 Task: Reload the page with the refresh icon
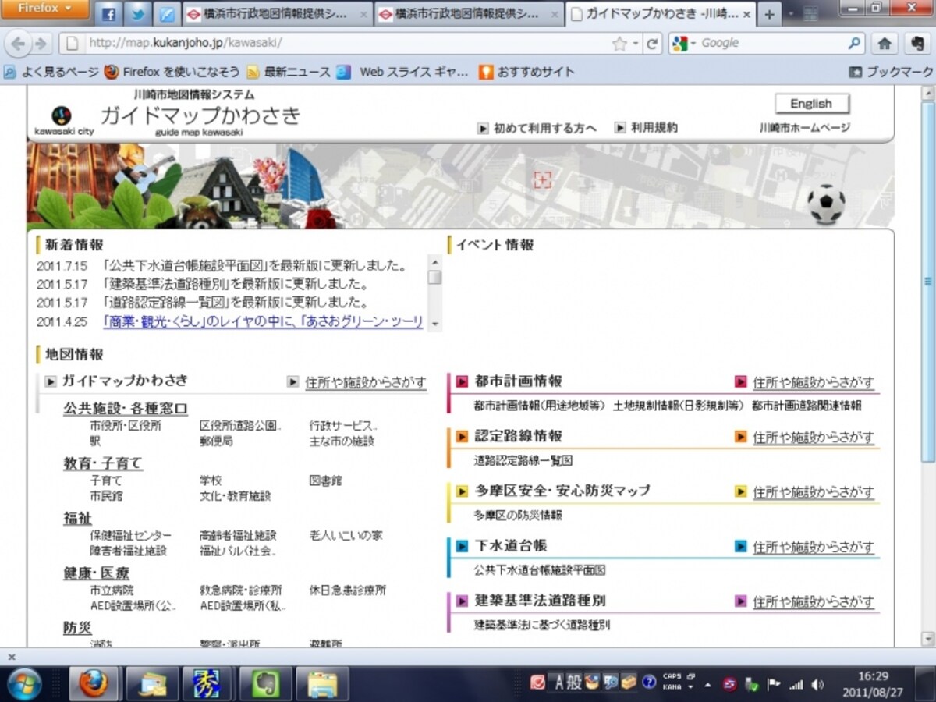click(653, 44)
